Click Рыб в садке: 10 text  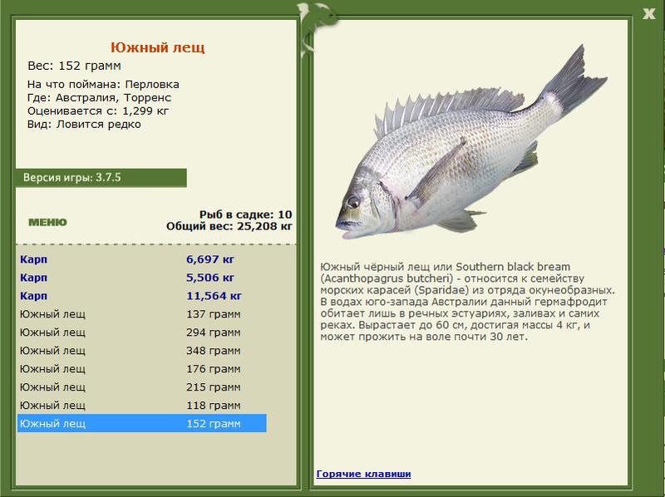click(x=245, y=214)
